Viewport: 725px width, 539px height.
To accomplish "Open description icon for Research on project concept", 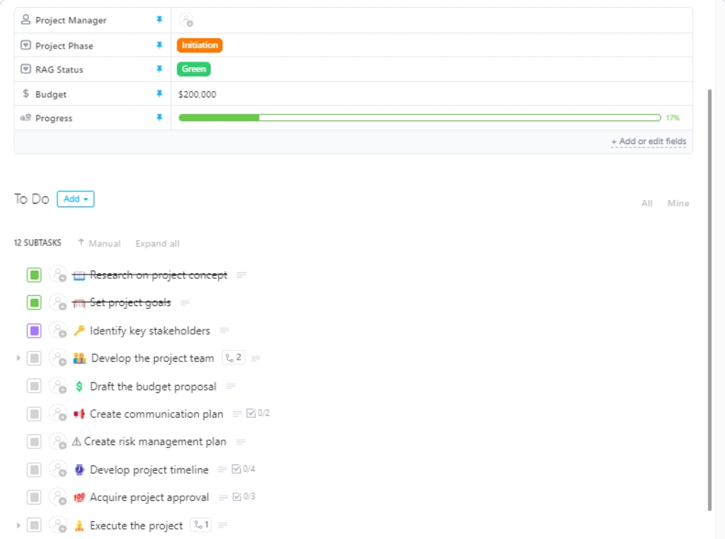I will [x=241, y=275].
